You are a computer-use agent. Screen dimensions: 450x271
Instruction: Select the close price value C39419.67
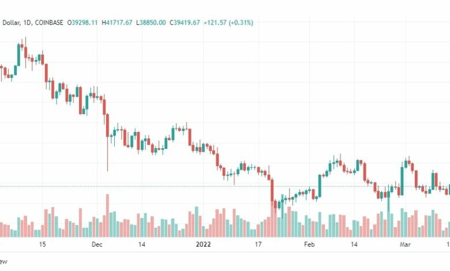(x=185, y=22)
